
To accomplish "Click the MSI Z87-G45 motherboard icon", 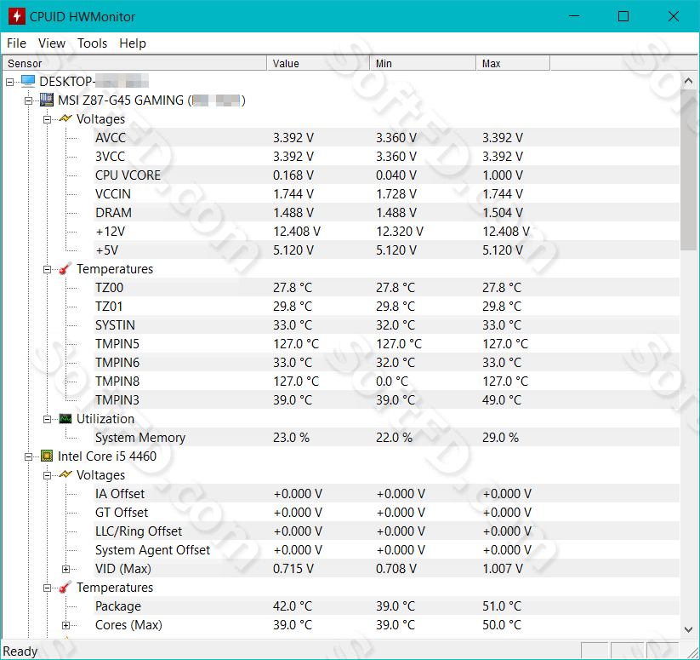I will point(47,100).
